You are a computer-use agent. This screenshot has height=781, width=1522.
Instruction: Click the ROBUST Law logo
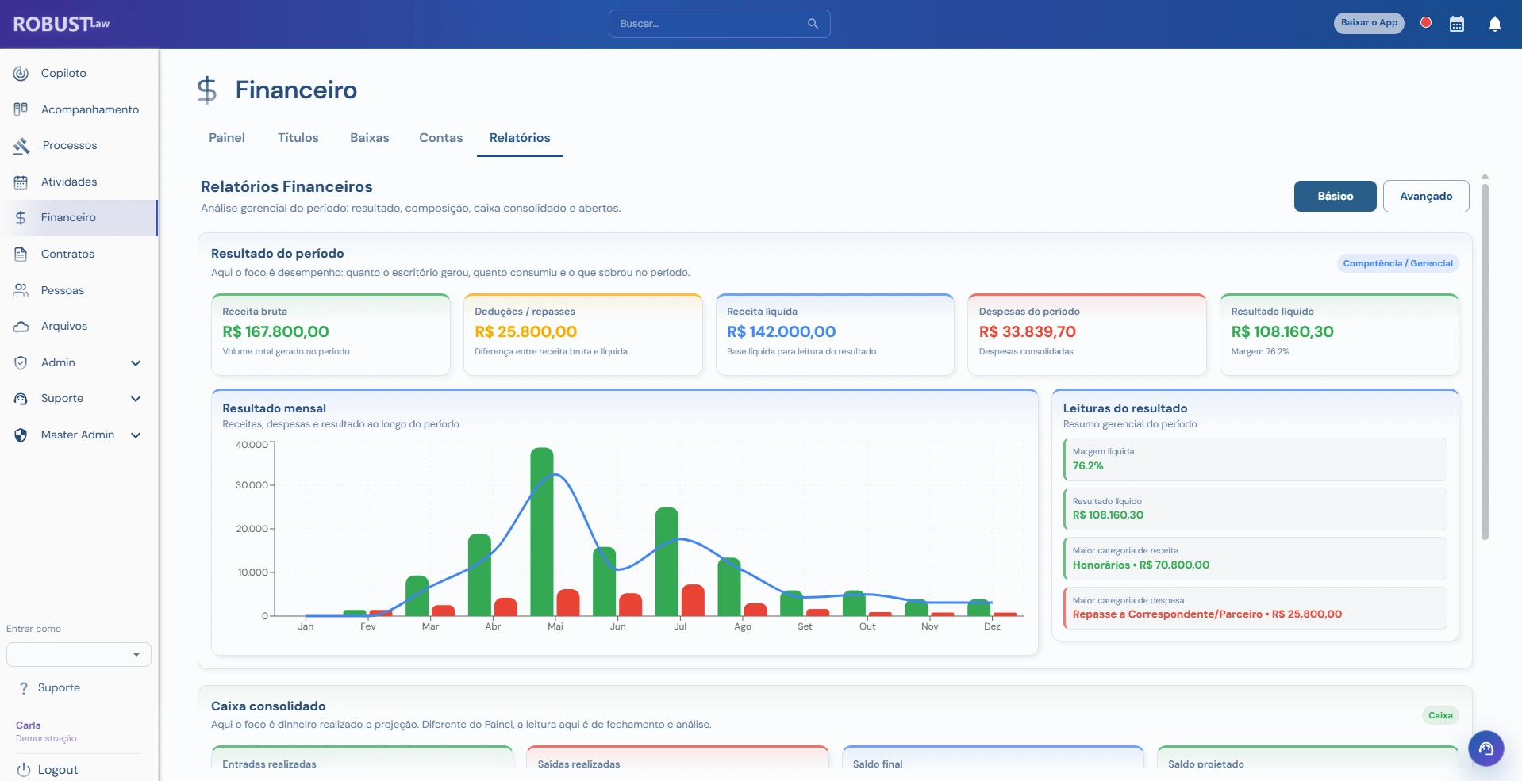[x=61, y=24]
